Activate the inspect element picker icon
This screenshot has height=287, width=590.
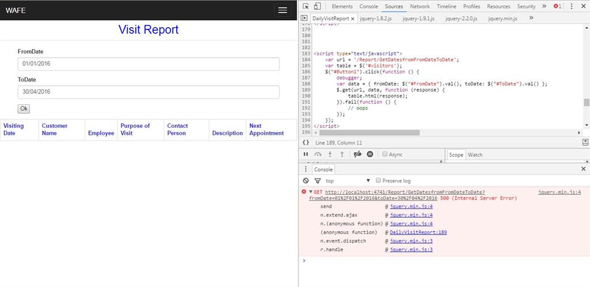[x=305, y=6]
